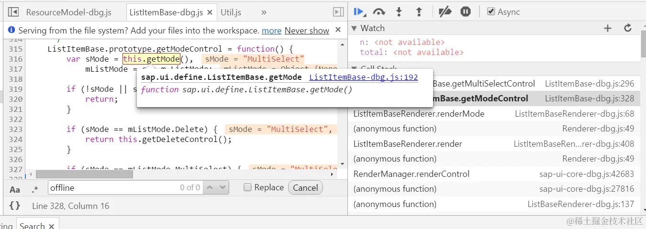Switch to the ListItemBase-dbg.js tab
The height and width of the screenshot is (229, 646).
coord(166,12)
